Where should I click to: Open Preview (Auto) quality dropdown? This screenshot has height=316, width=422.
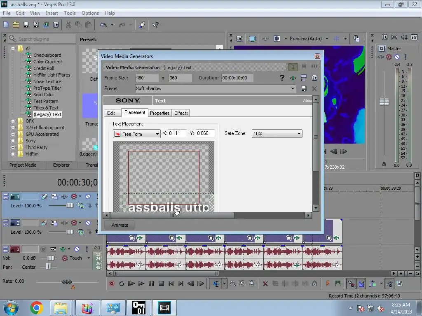[x=327, y=39]
